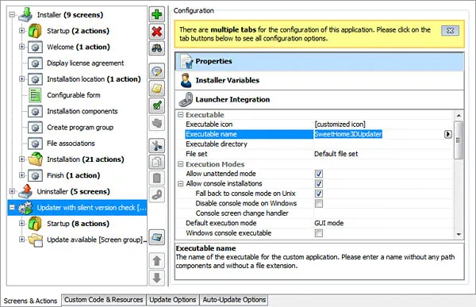Click the Installation folder icon

pos(35,159)
